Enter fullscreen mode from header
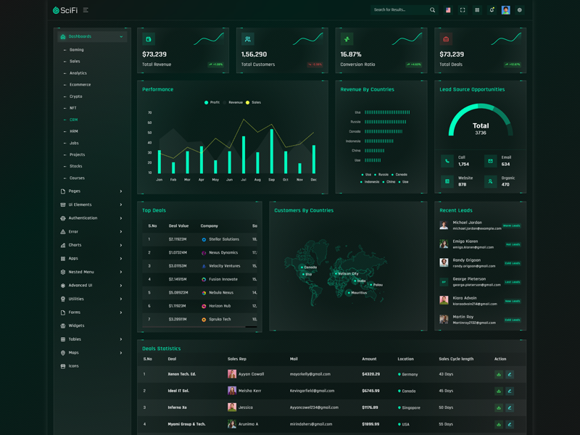This screenshot has width=580, height=435. (x=463, y=10)
